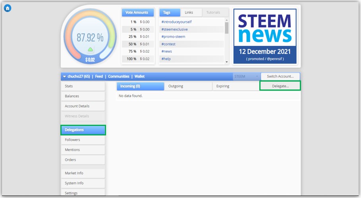Click the chucho27 (65) account name
Image resolution: width=361 pixels, height=198 pixels.
point(79,76)
